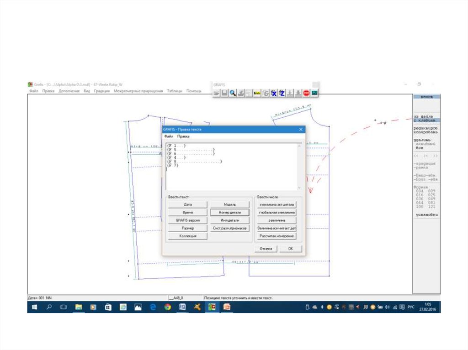Select the blue X toolbar icon
The height and width of the screenshot is (350, 468).
click(x=274, y=93)
